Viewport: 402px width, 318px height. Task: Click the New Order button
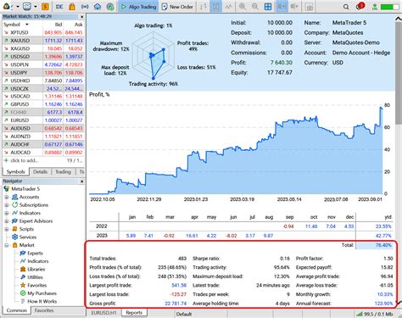click(177, 7)
